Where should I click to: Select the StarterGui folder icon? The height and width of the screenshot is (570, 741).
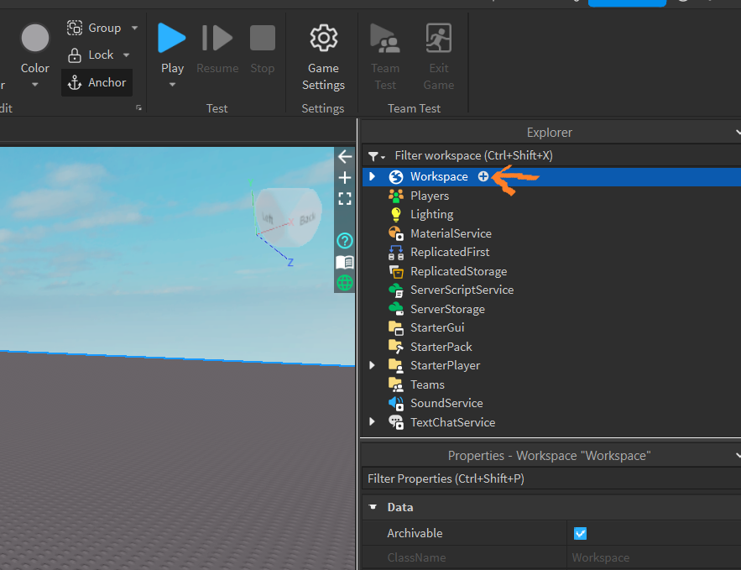pyautogui.click(x=396, y=328)
